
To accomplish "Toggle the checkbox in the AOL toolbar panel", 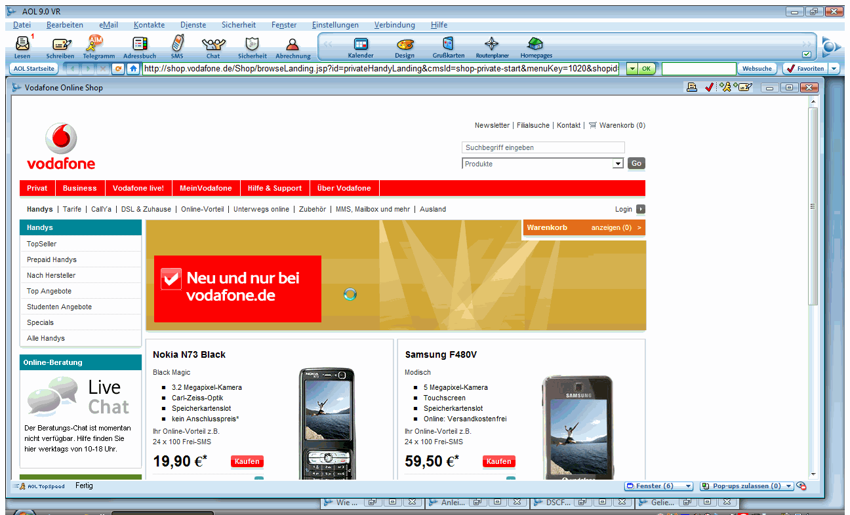I will point(806,54).
